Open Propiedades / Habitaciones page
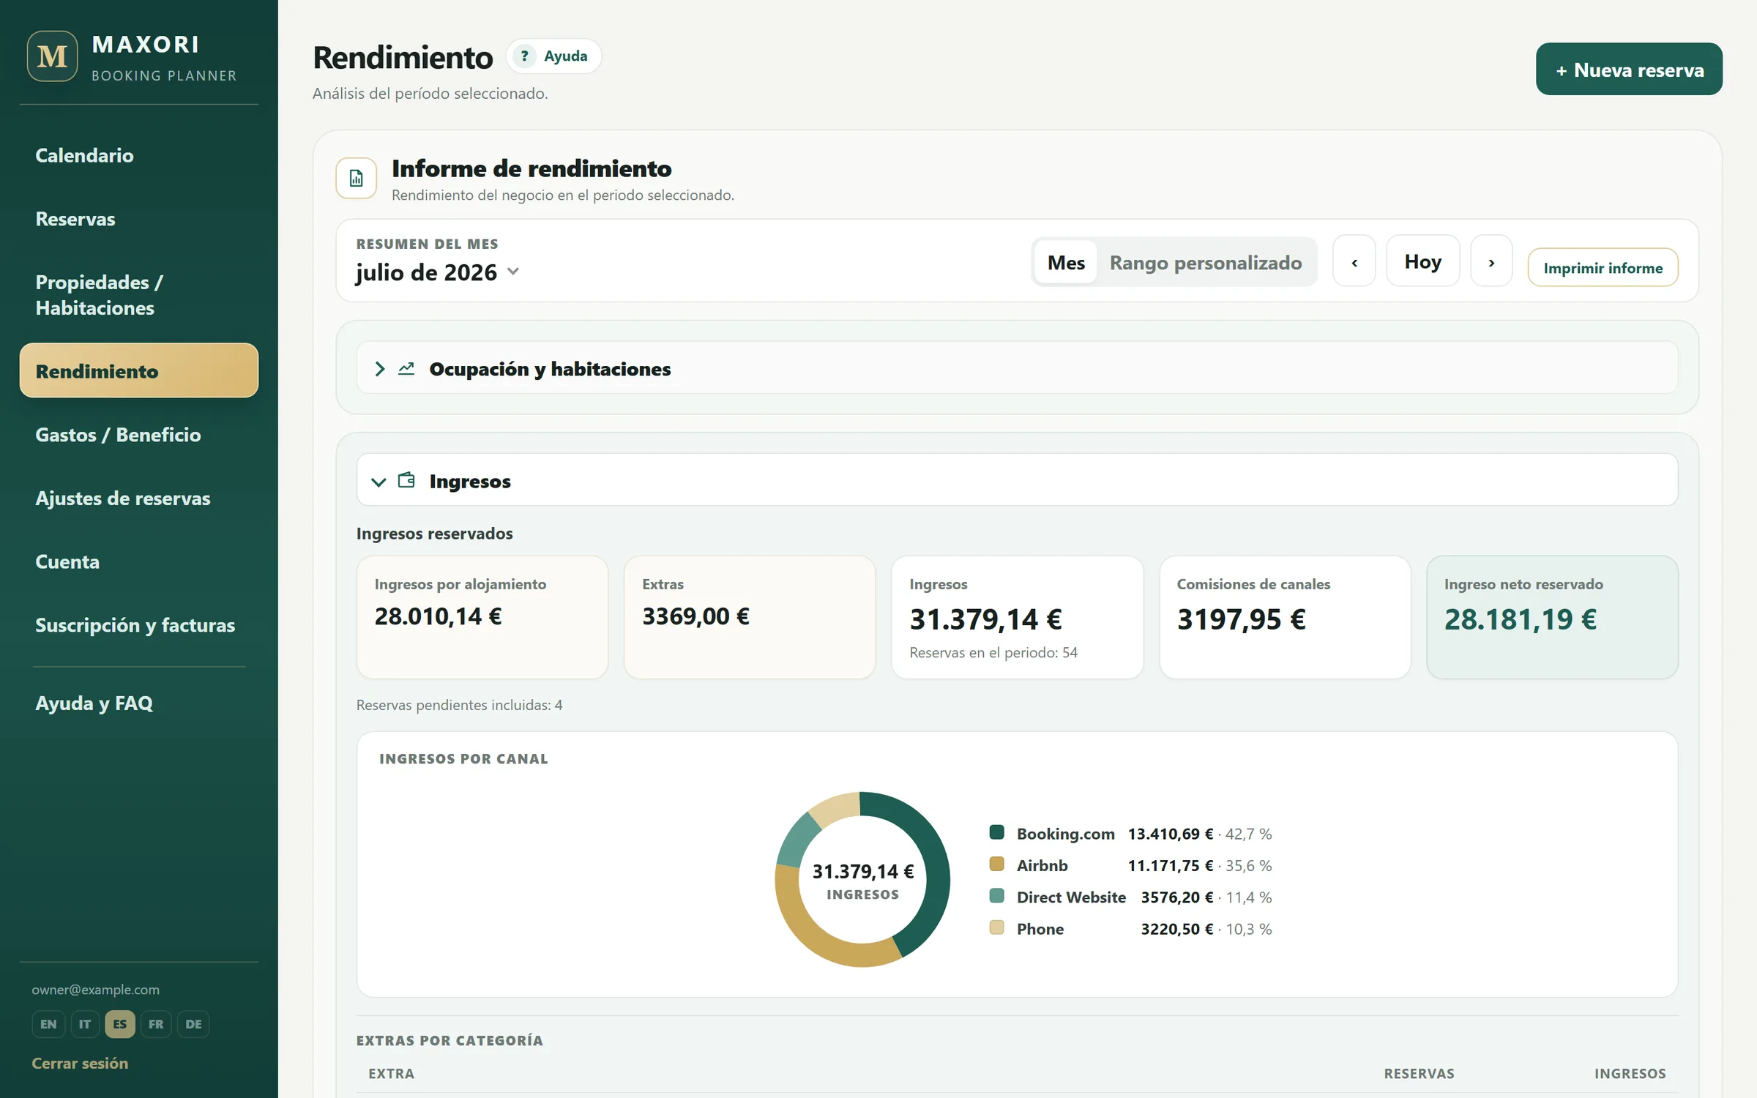This screenshot has height=1098, width=1757. (x=139, y=295)
